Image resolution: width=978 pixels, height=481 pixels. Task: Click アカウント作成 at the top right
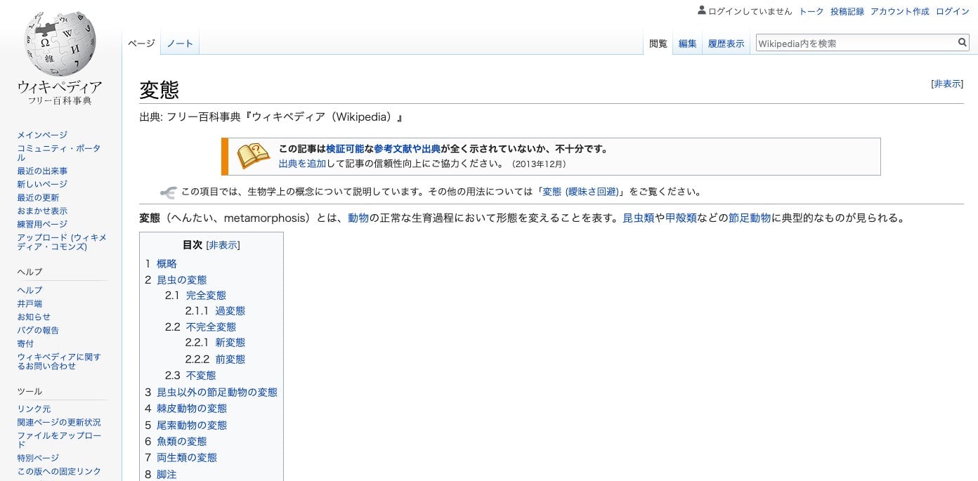[x=899, y=11]
